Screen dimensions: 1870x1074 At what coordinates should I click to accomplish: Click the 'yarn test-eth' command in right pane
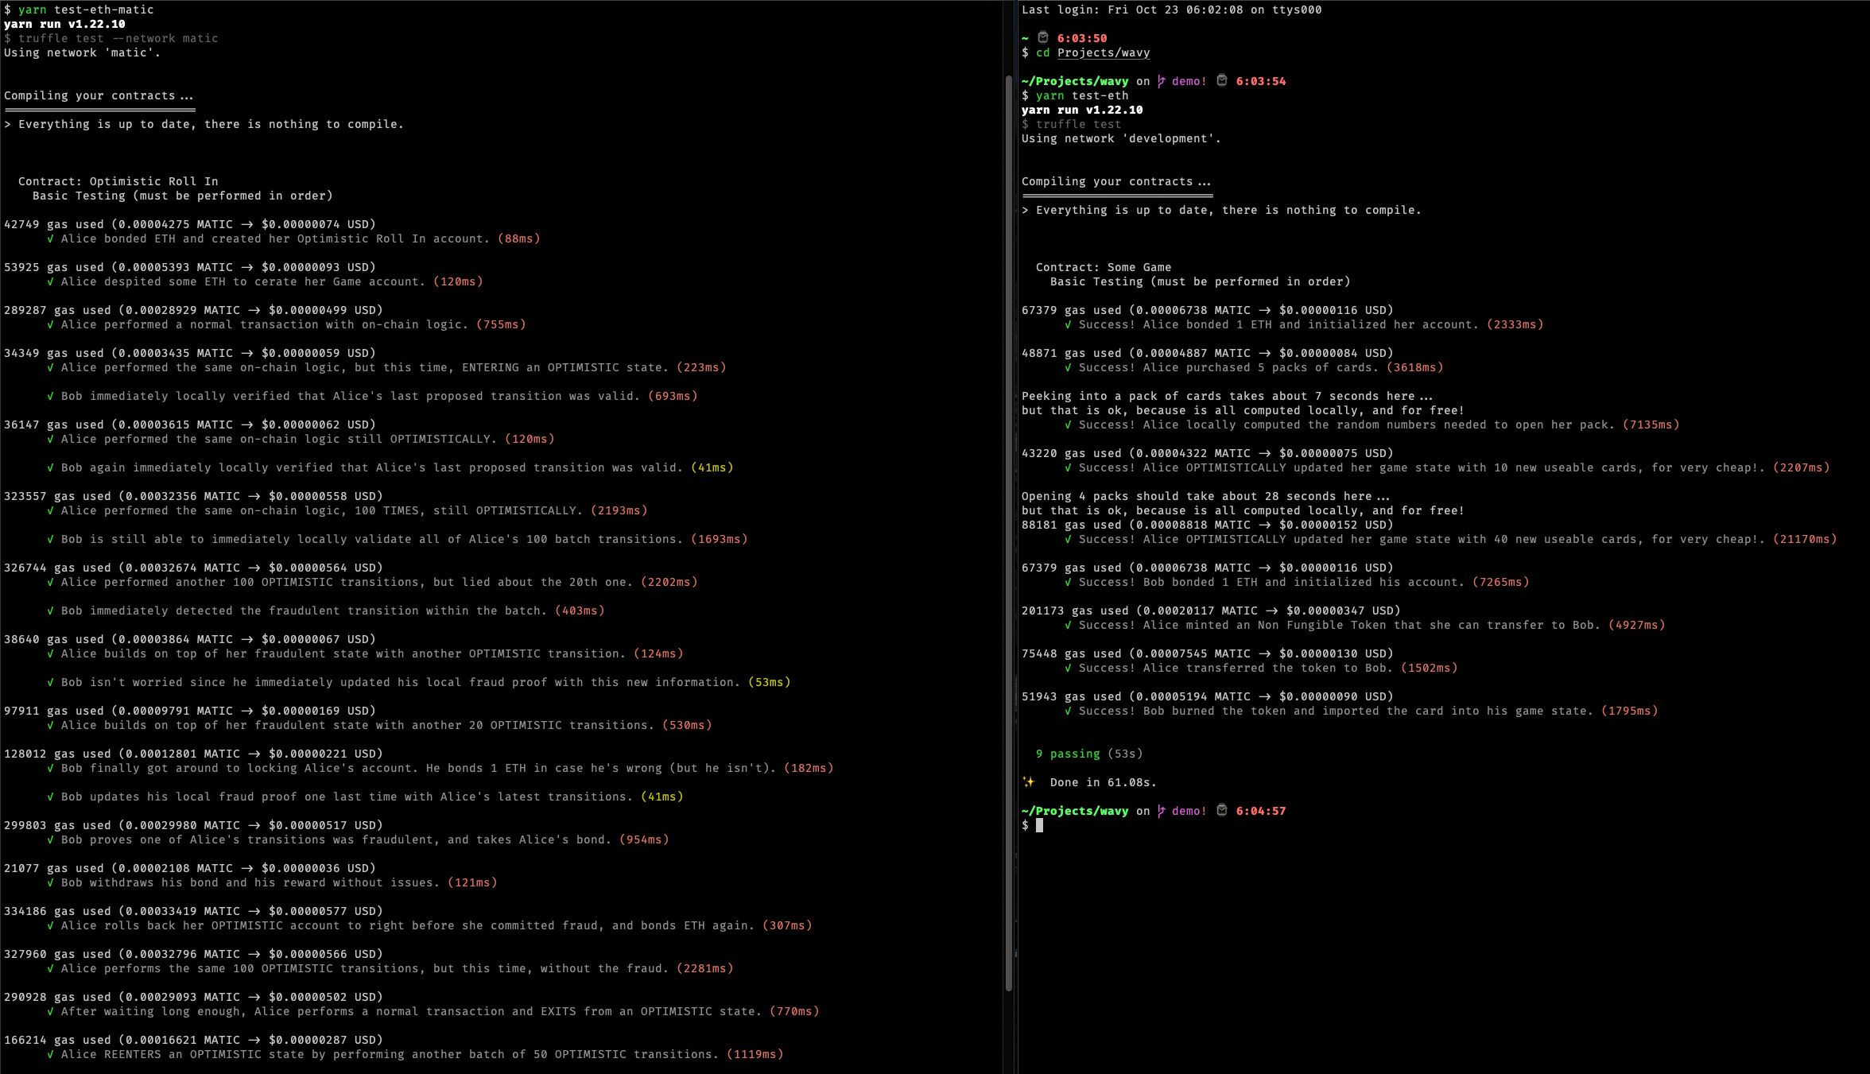tap(1082, 95)
